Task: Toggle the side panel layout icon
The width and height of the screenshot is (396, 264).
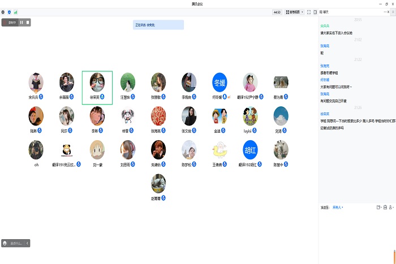Action: coord(316,11)
